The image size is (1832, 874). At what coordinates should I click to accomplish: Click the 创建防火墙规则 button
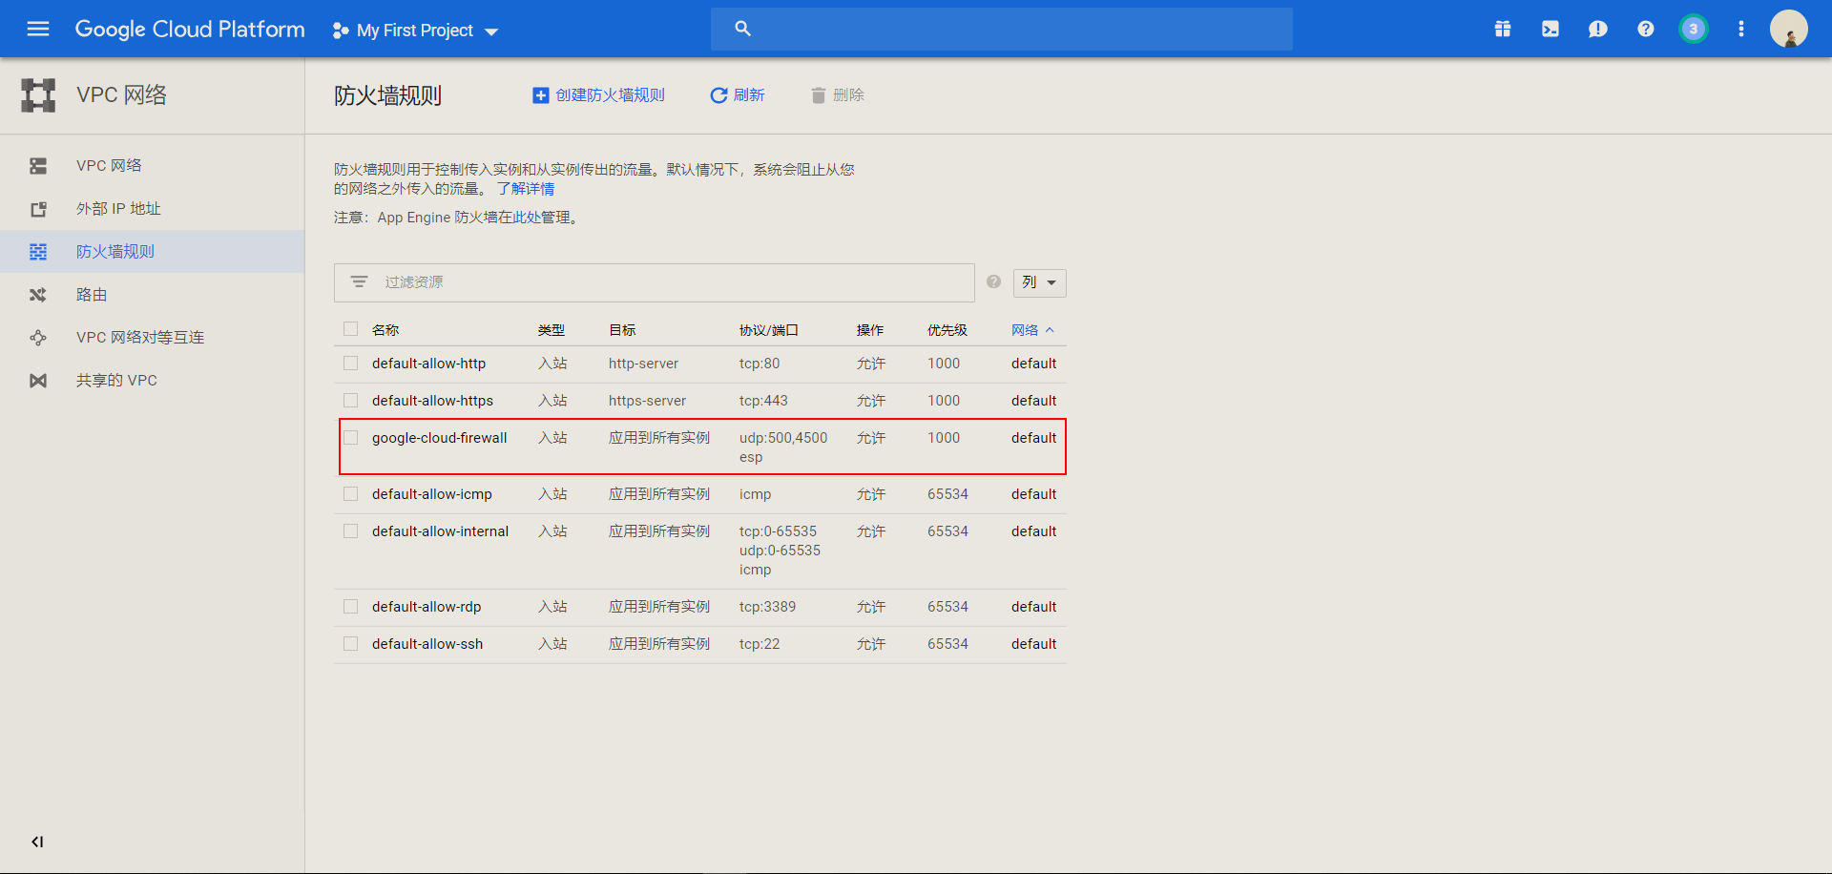[x=598, y=95]
